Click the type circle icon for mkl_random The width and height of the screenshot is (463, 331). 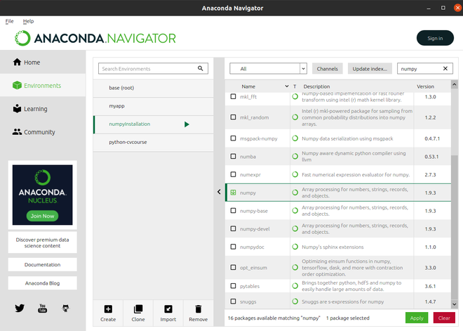click(x=295, y=117)
